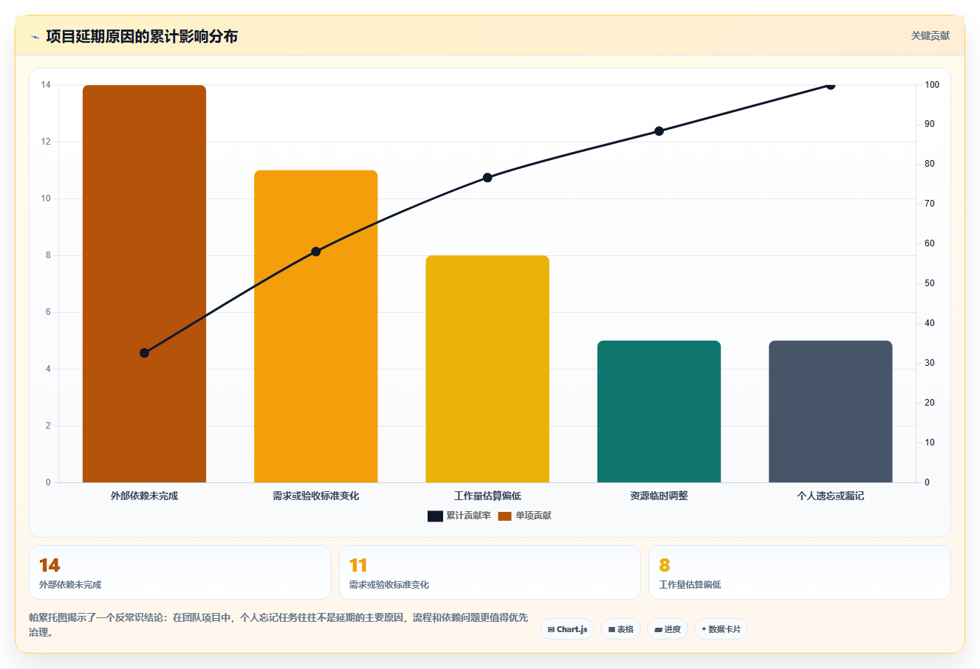The width and height of the screenshot is (980, 669).
Task: Click the 外部依赖未完成 bar
Action: click(x=144, y=283)
